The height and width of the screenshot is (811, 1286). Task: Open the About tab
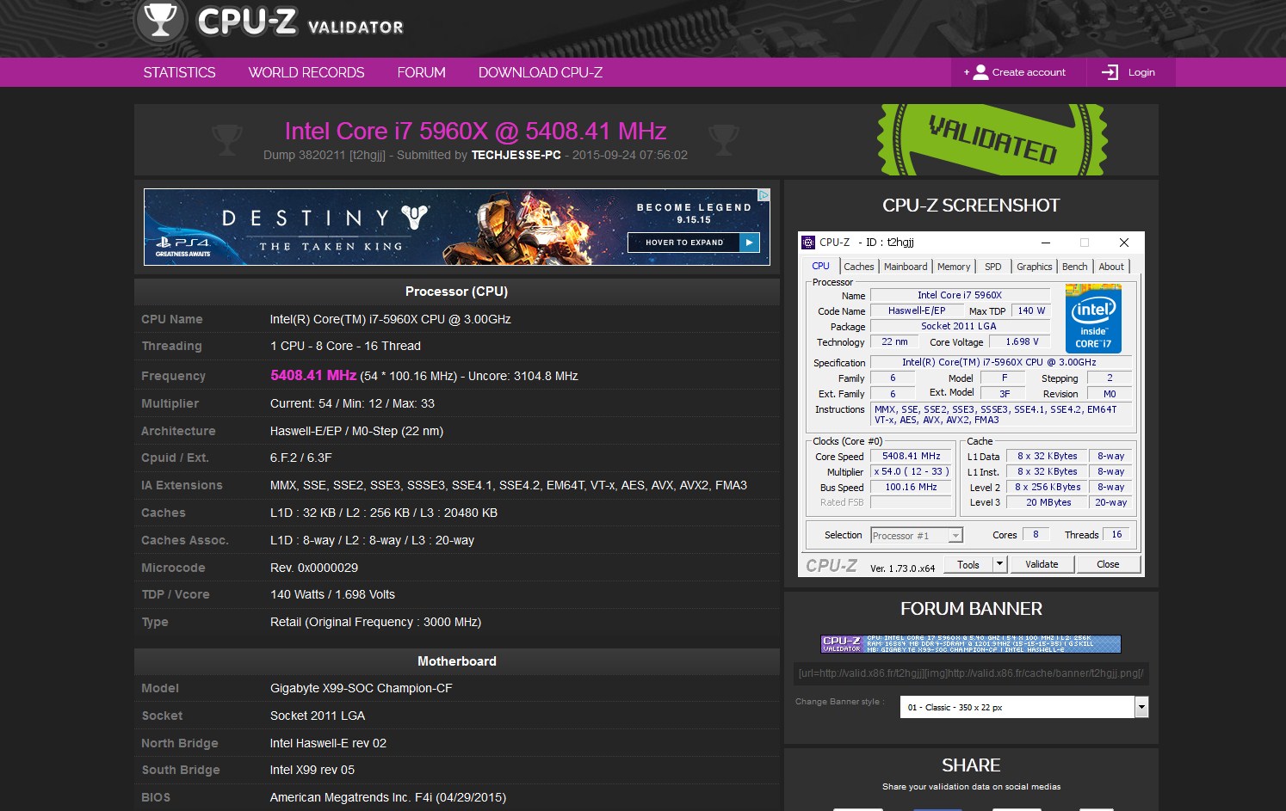point(1111,267)
